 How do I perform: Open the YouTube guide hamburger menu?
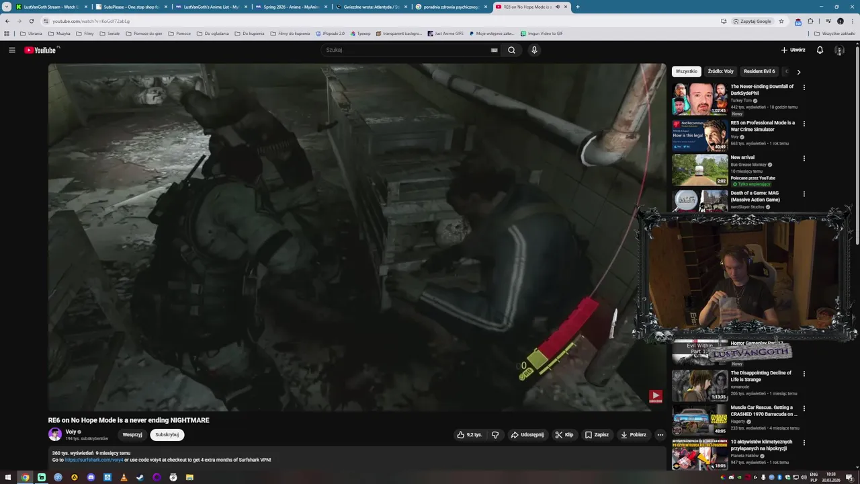click(11, 50)
